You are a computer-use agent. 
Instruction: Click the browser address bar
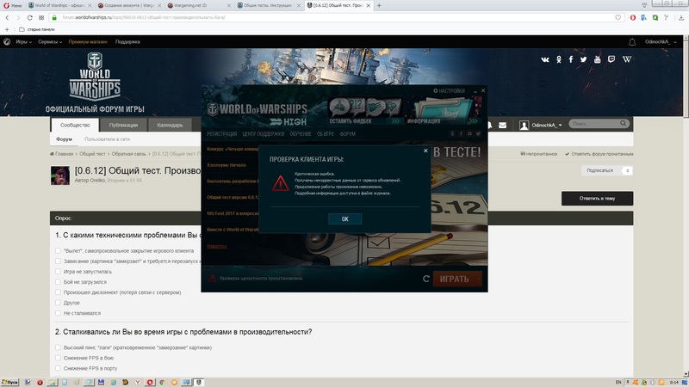coord(336,17)
